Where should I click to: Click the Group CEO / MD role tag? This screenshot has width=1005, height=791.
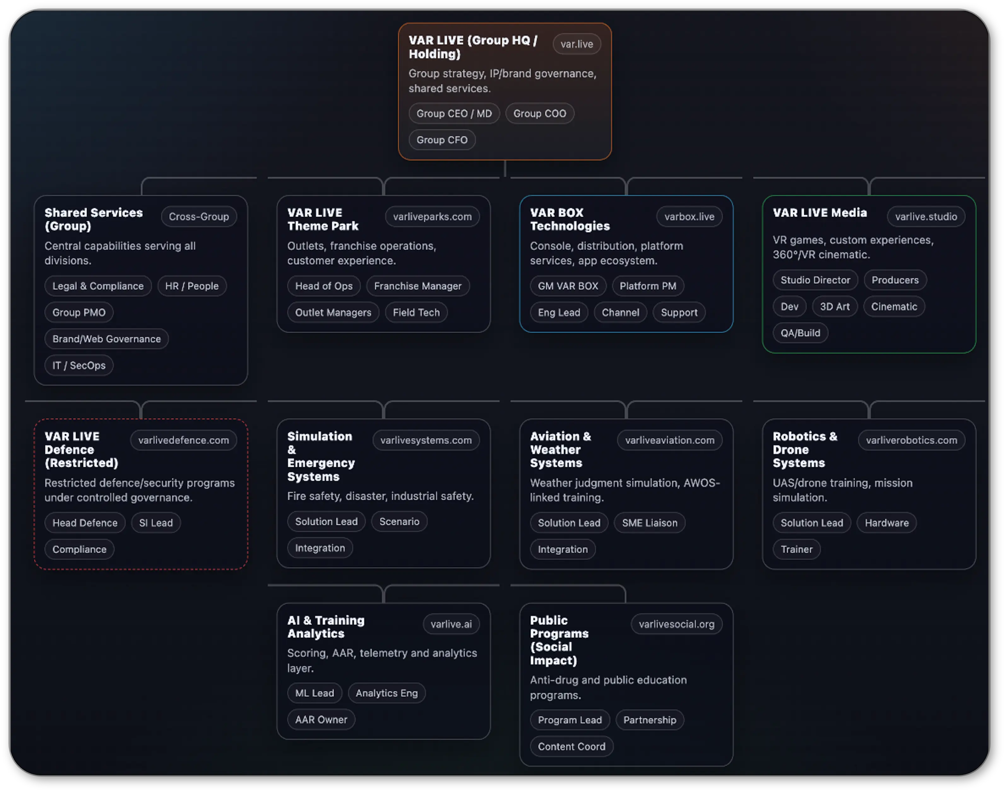(x=454, y=114)
